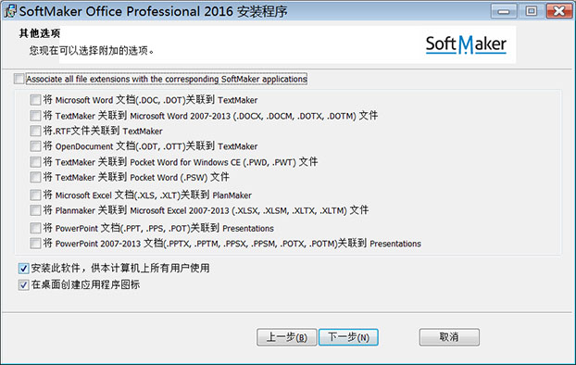The height and width of the screenshot is (365, 576).
Task: Click the SoftMaker logo in header
Action: 466,44
